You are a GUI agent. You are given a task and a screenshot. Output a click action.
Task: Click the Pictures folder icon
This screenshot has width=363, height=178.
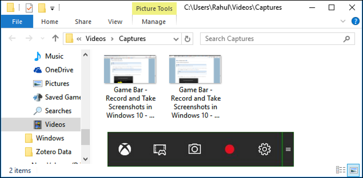point(37,83)
